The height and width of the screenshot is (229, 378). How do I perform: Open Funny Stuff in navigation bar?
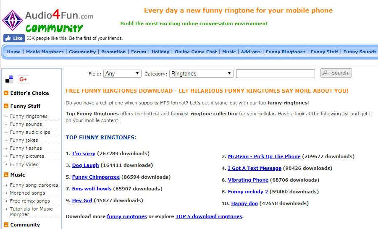[325, 52]
